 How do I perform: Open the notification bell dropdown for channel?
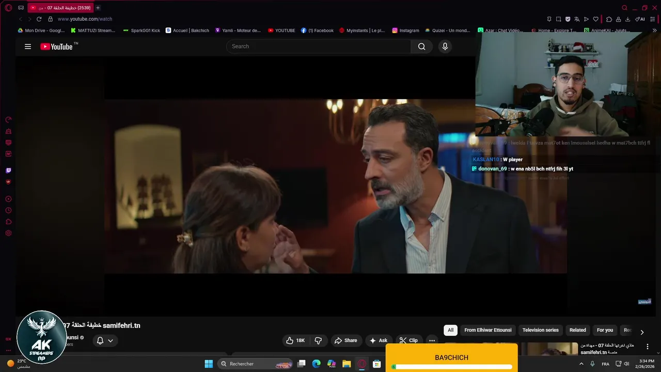pyautogui.click(x=105, y=340)
